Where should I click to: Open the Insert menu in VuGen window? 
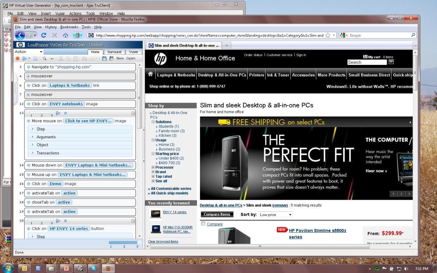coord(46,13)
